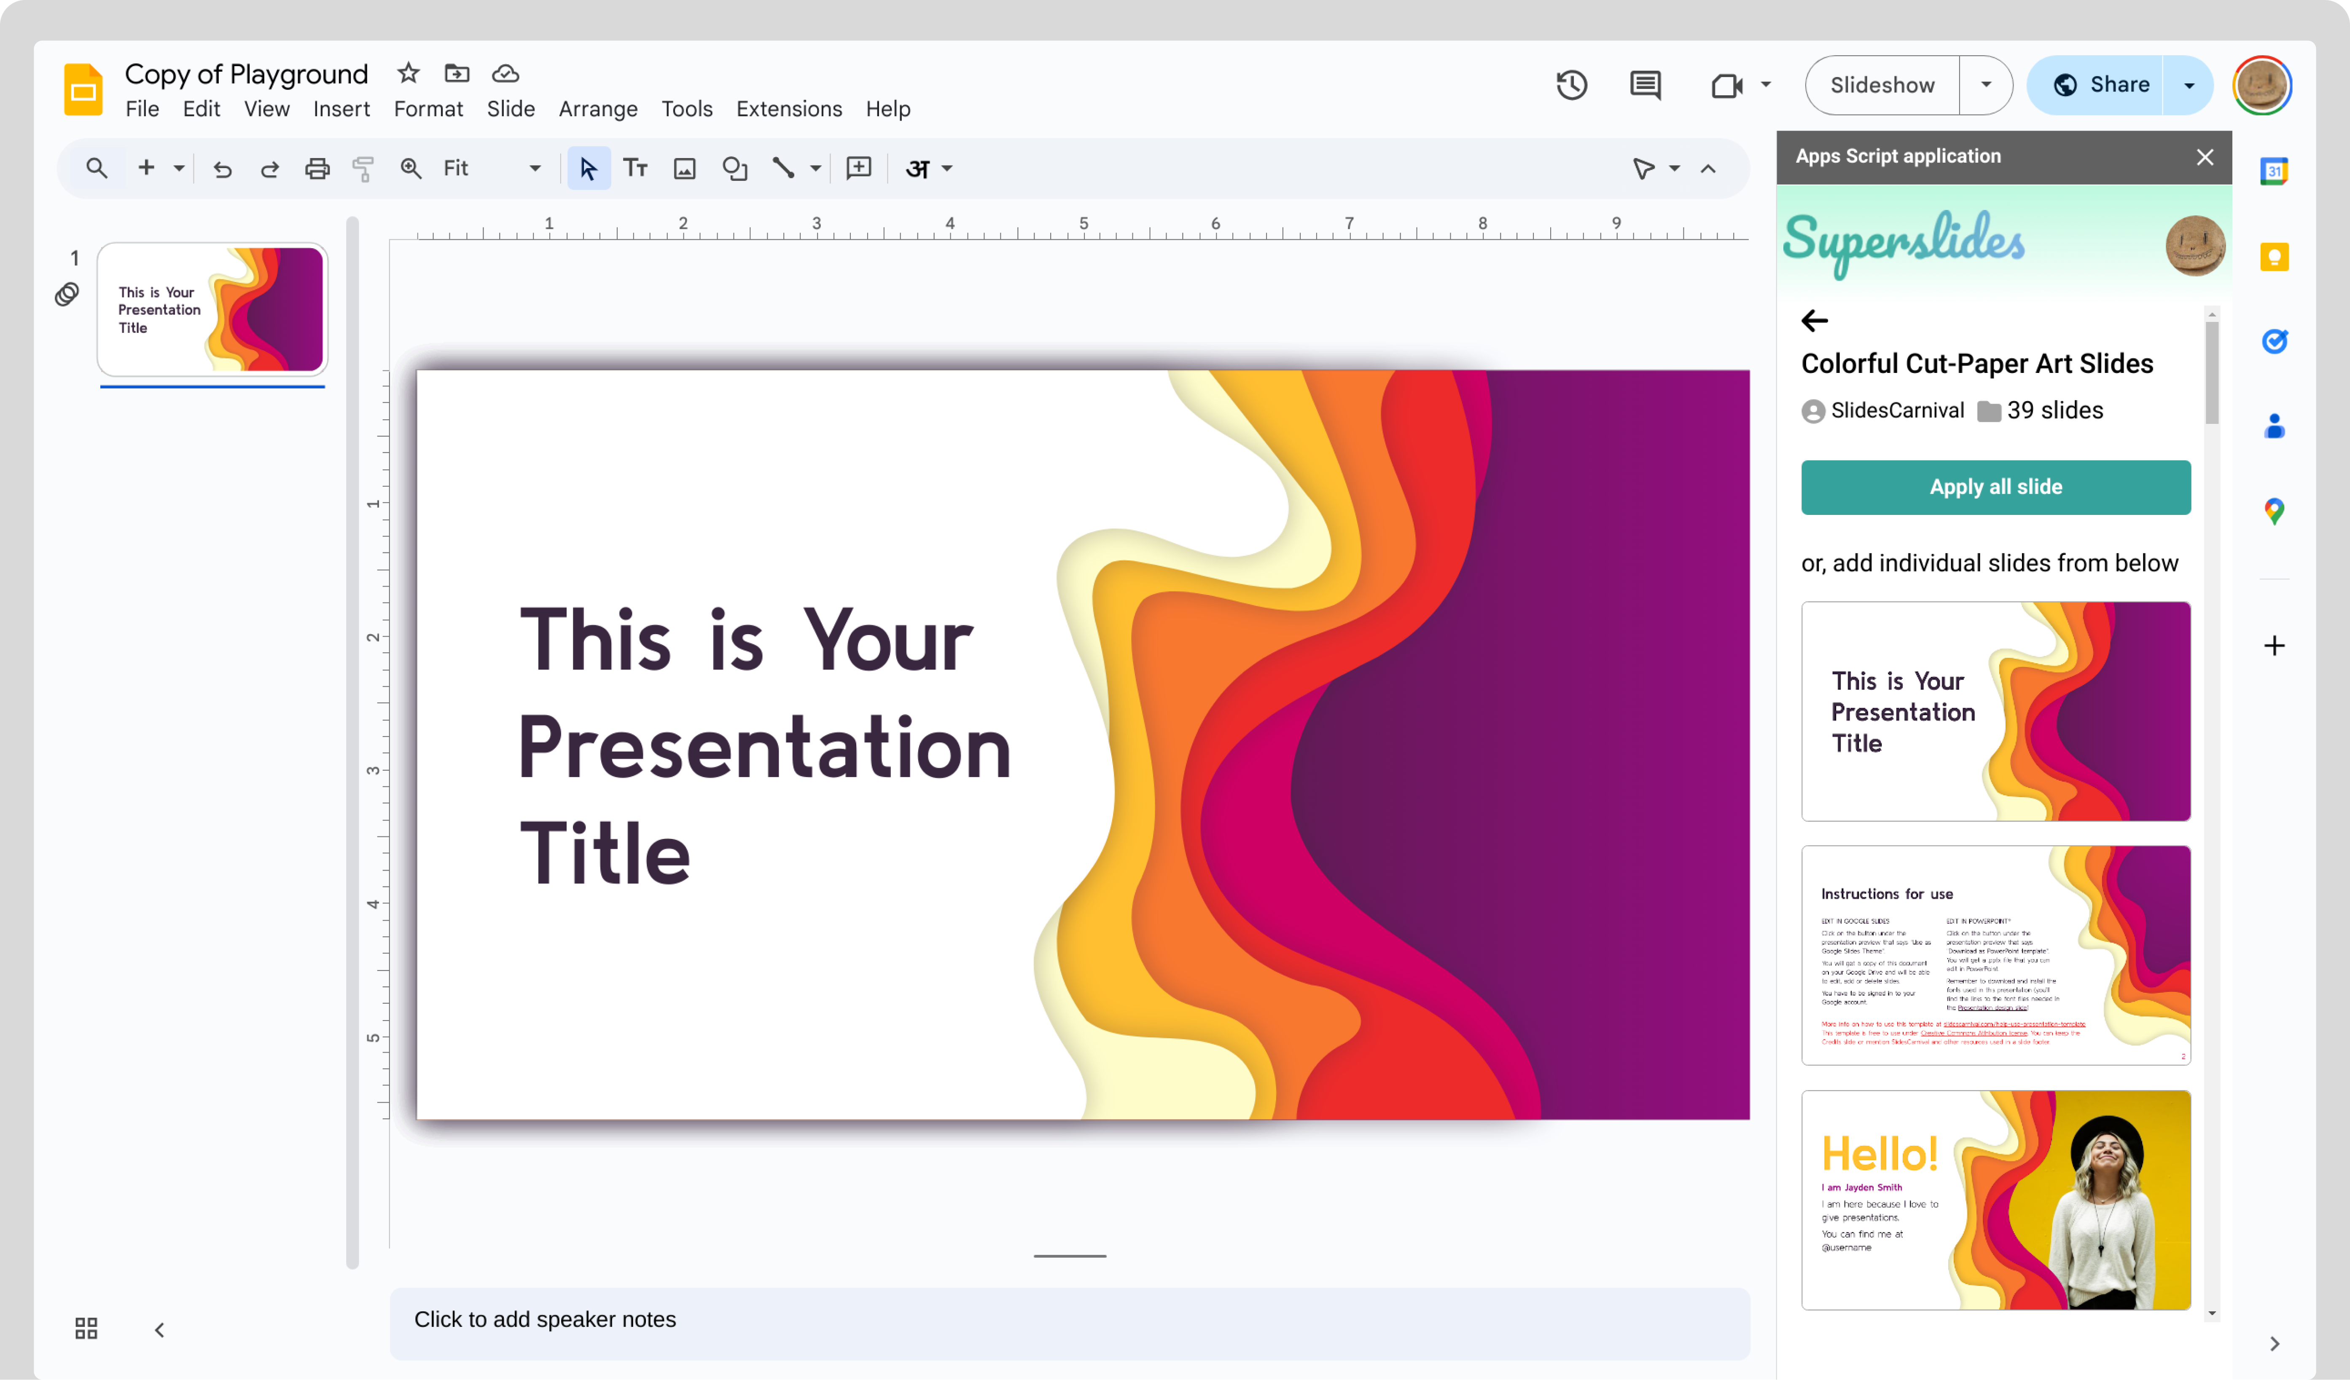Select the paint format tool
The width and height of the screenshot is (2350, 1380).
[x=363, y=168]
